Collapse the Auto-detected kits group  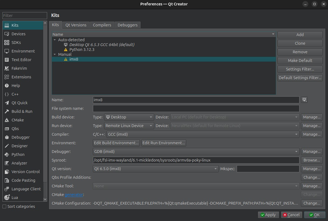click(55, 40)
